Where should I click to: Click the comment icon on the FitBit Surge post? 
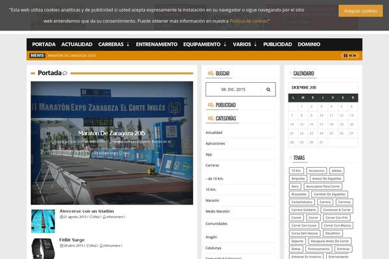pyautogui.click(x=88, y=245)
